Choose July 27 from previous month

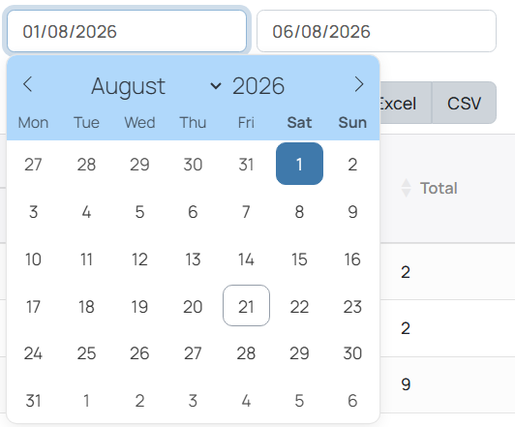click(x=33, y=164)
